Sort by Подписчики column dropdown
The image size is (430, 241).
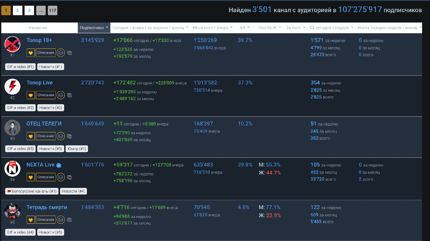click(94, 28)
